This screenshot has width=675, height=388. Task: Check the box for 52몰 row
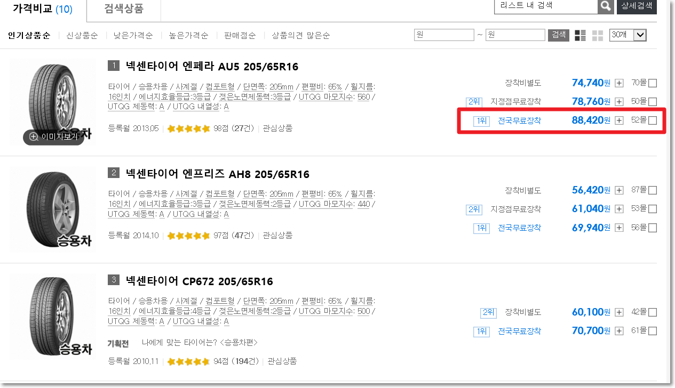[653, 120]
